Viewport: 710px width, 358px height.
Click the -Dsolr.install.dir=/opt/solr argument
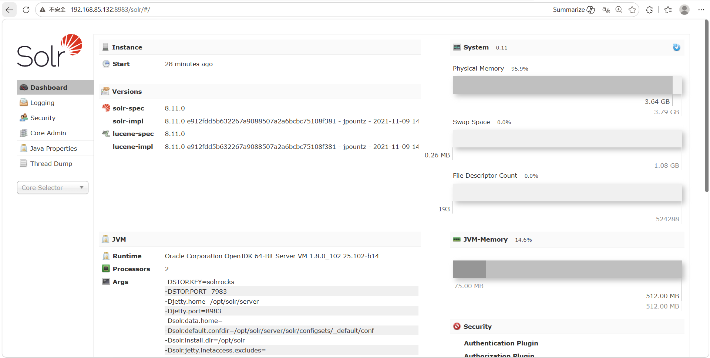coord(205,340)
